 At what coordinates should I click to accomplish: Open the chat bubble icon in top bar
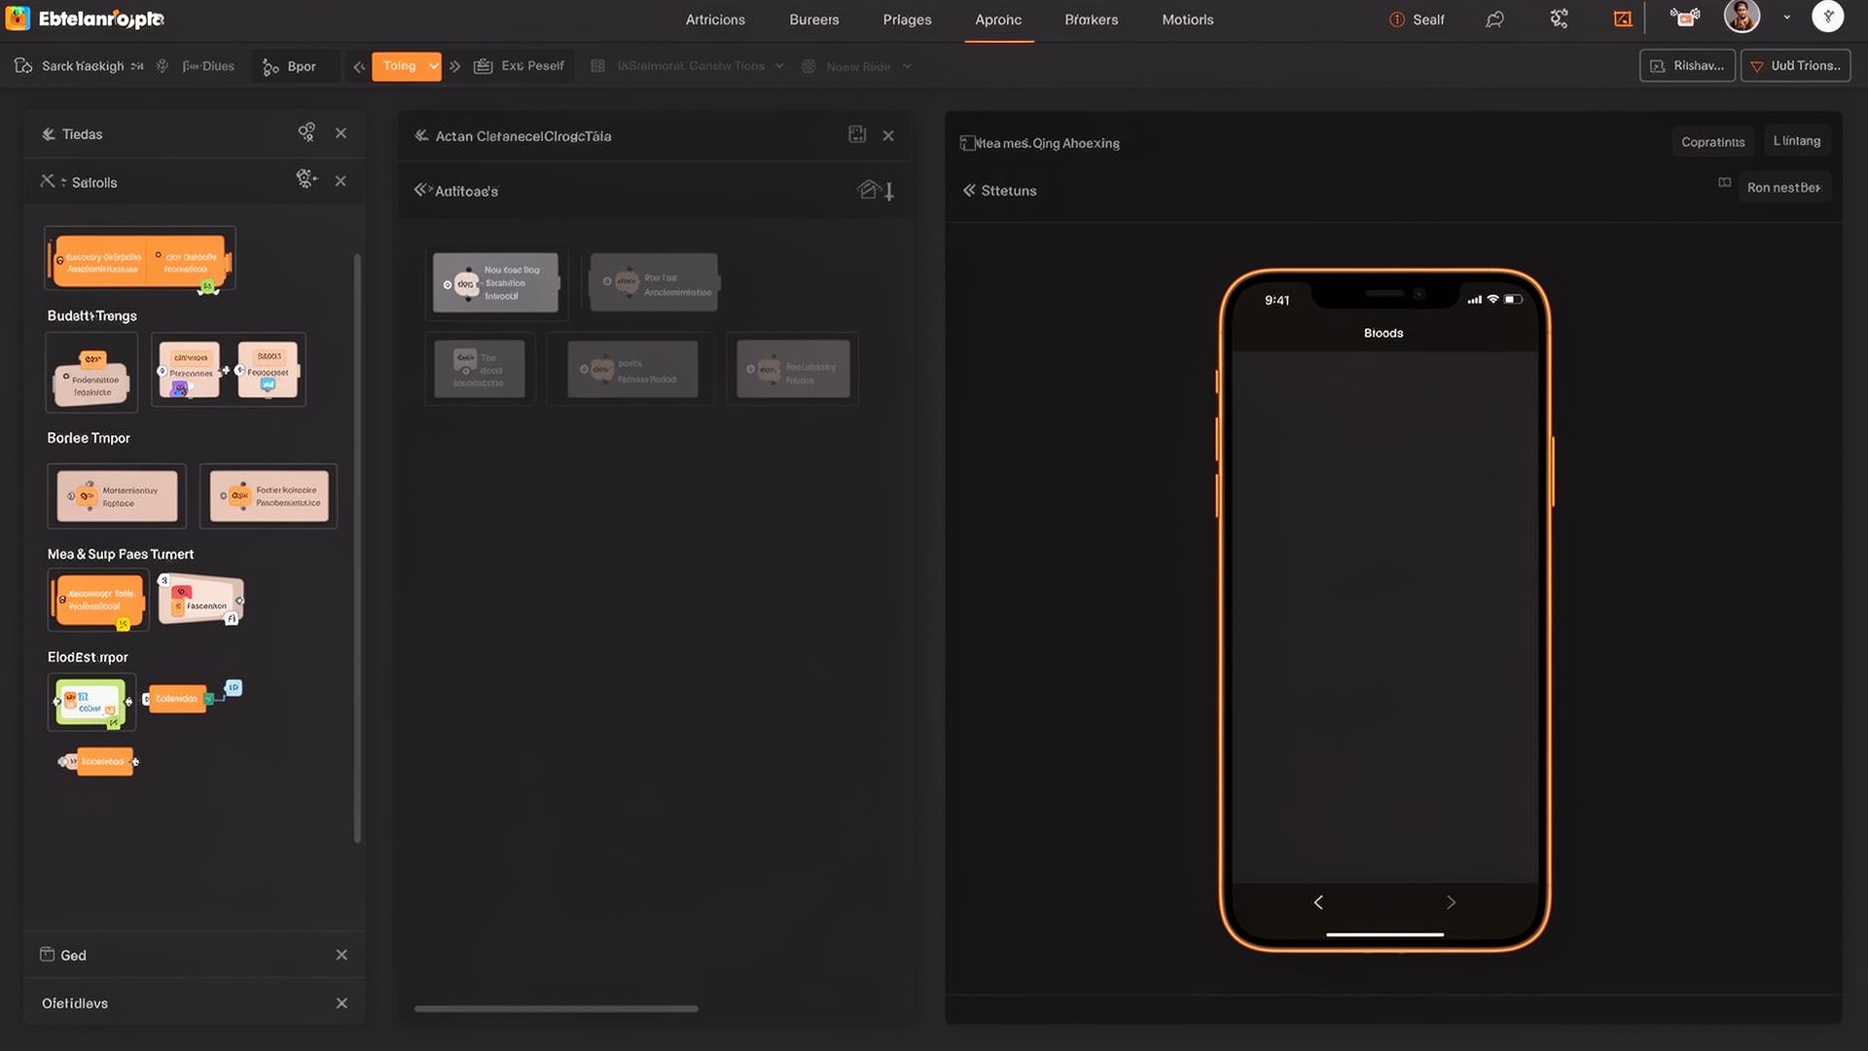click(1494, 19)
